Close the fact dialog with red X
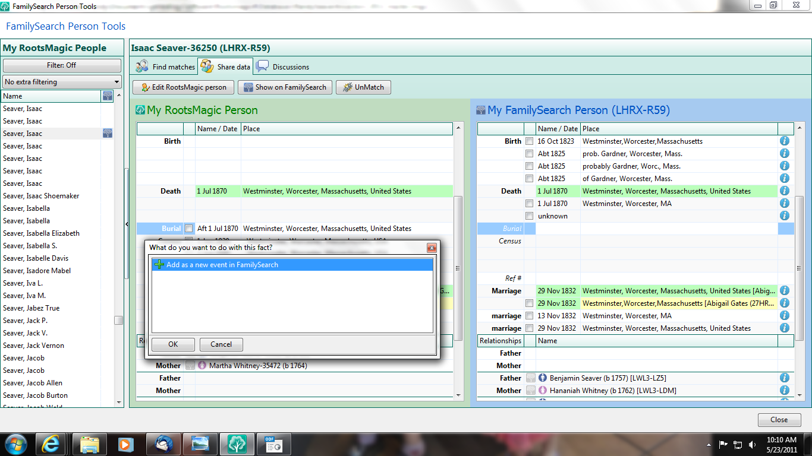 (432, 248)
